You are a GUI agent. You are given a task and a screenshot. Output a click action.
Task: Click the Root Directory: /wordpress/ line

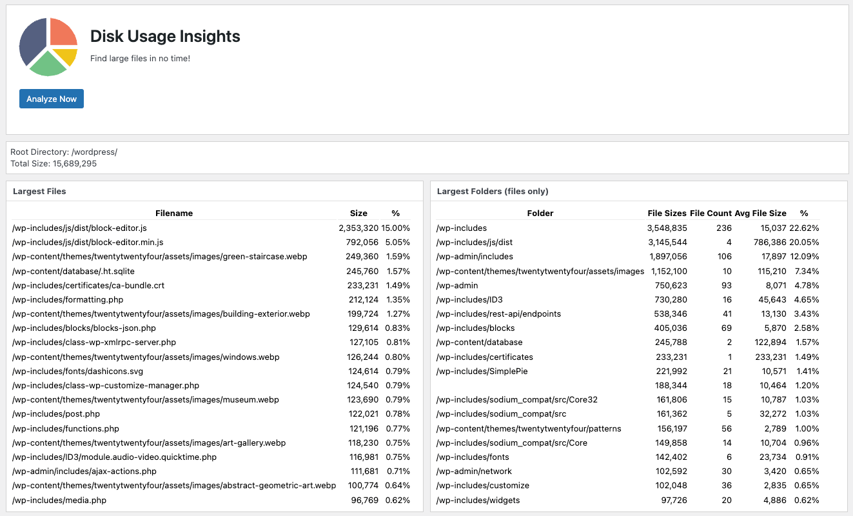tap(64, 152)
